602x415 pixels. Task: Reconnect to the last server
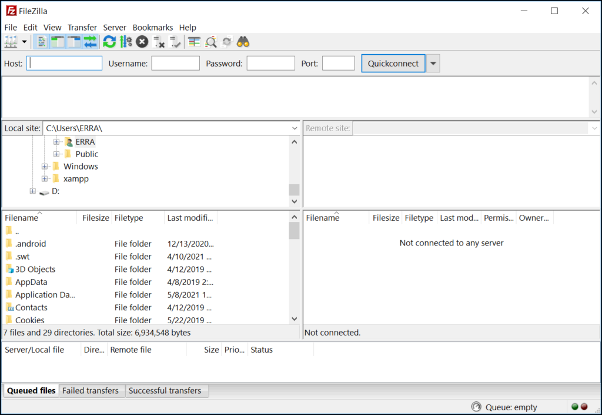click(x=175, y=42)
